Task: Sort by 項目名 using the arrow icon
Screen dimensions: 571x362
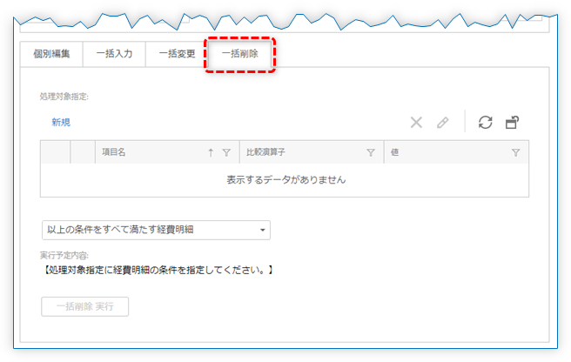Action: click(x=211, y=152)
